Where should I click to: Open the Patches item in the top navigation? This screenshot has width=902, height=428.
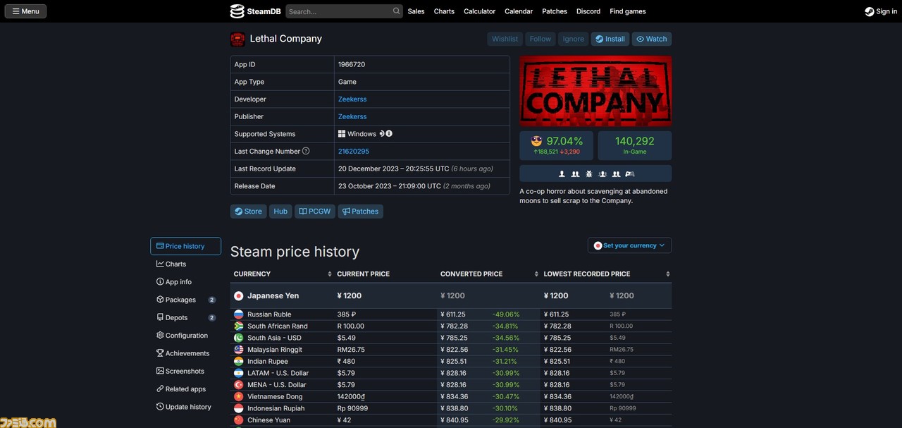point(555,11)
